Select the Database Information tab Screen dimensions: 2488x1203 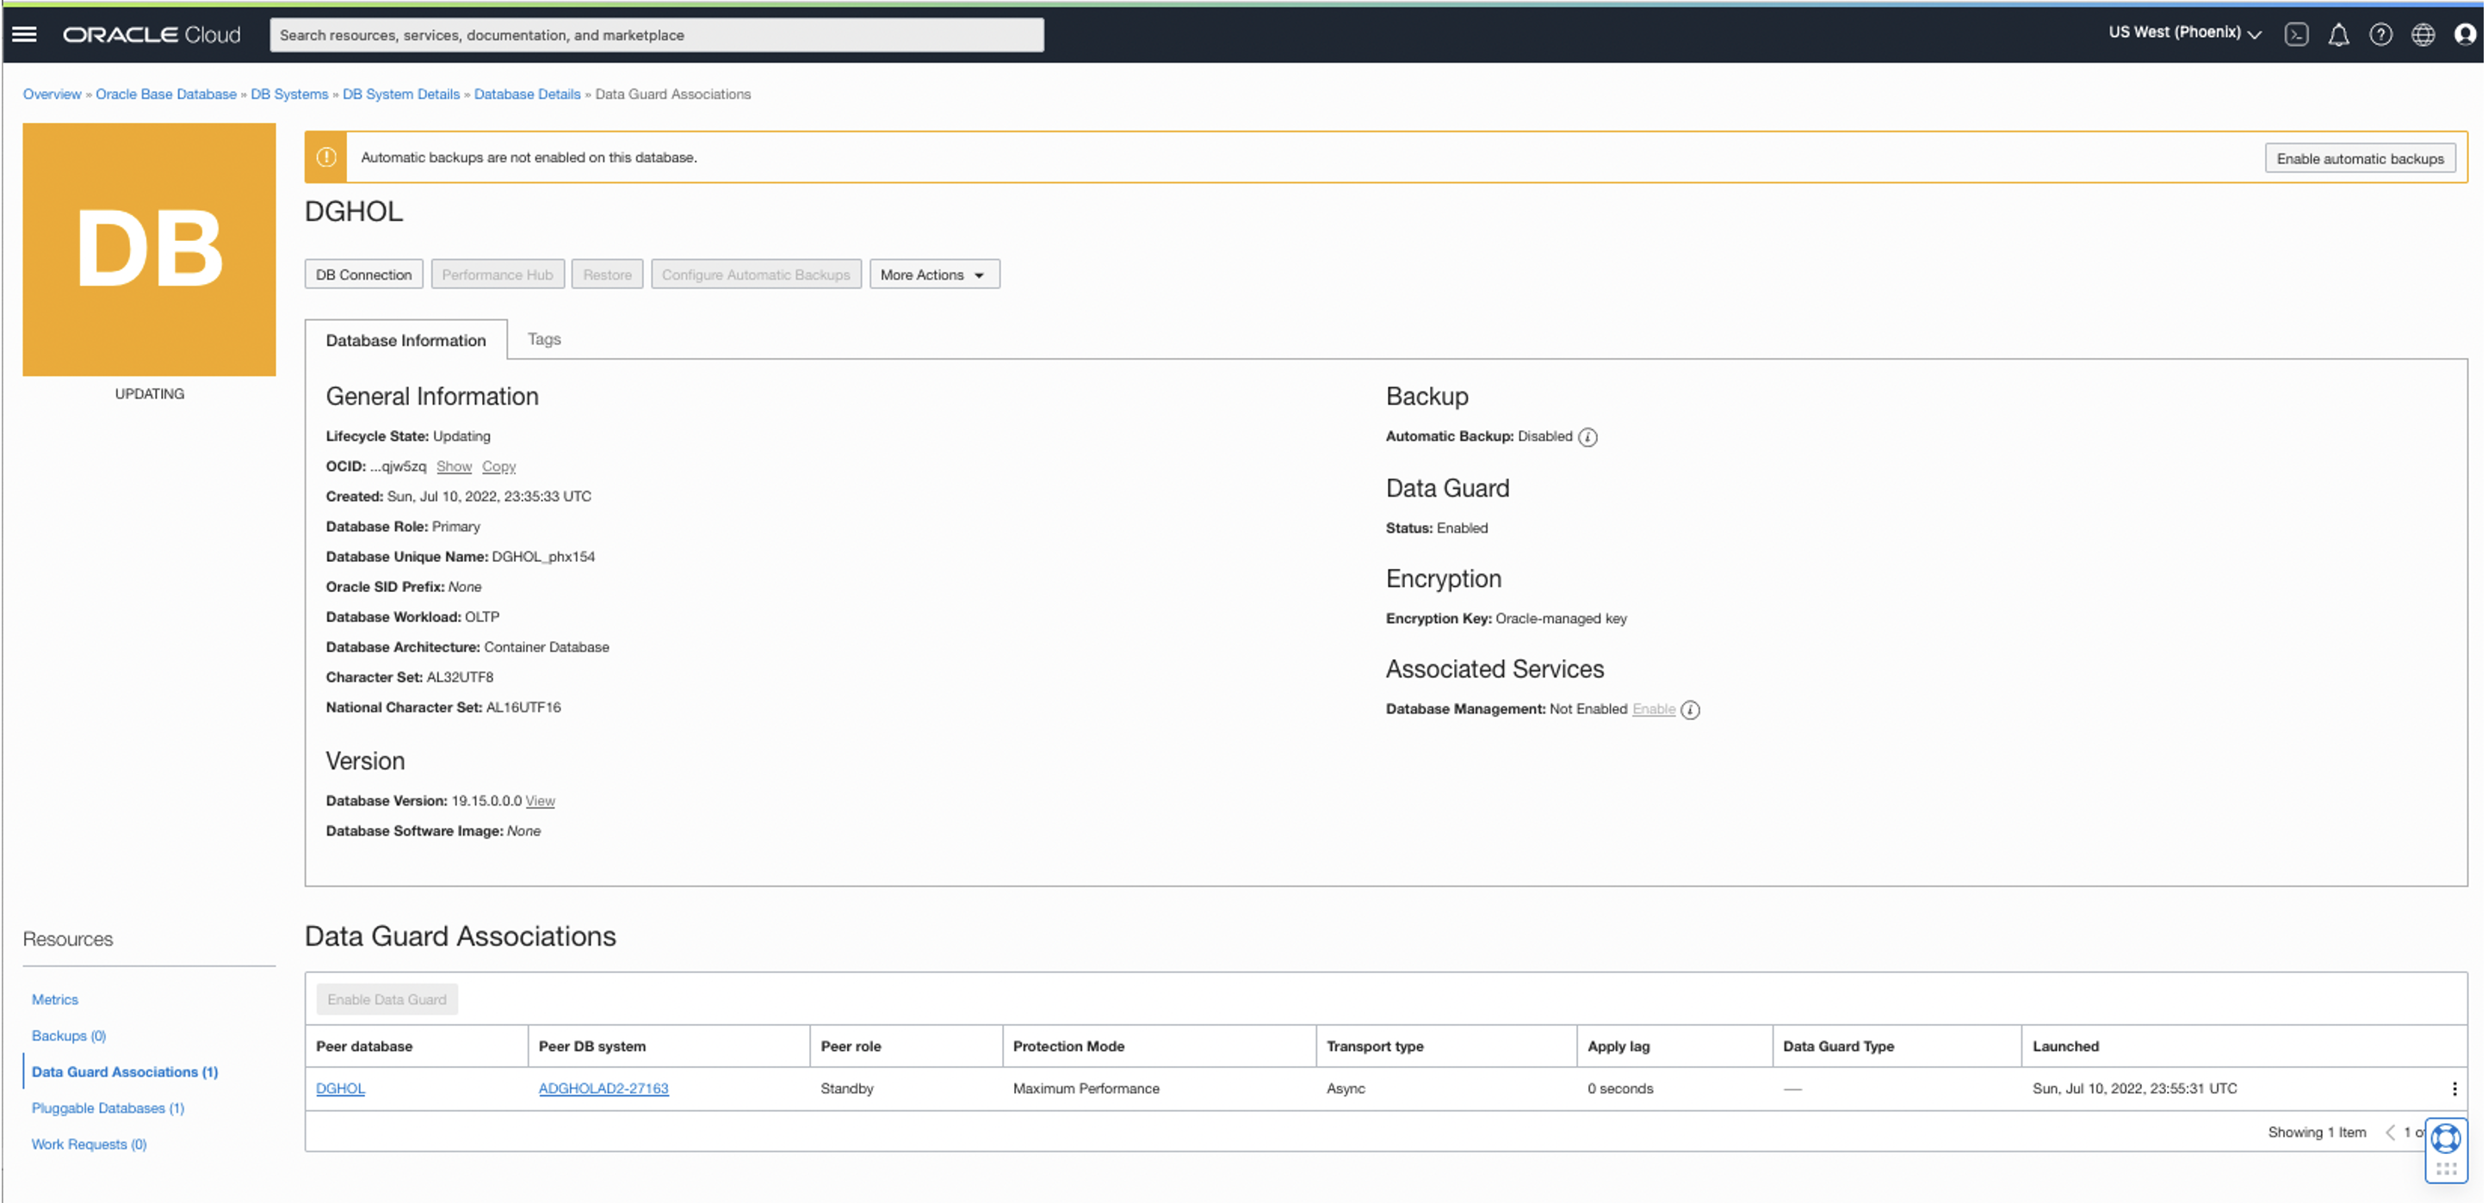(405, 341)
